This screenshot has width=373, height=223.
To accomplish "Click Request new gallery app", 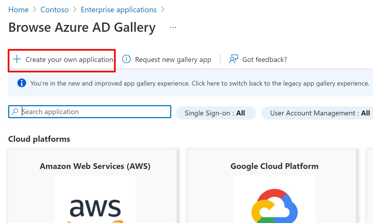I will pyautogui.click(x=173, y=59).
